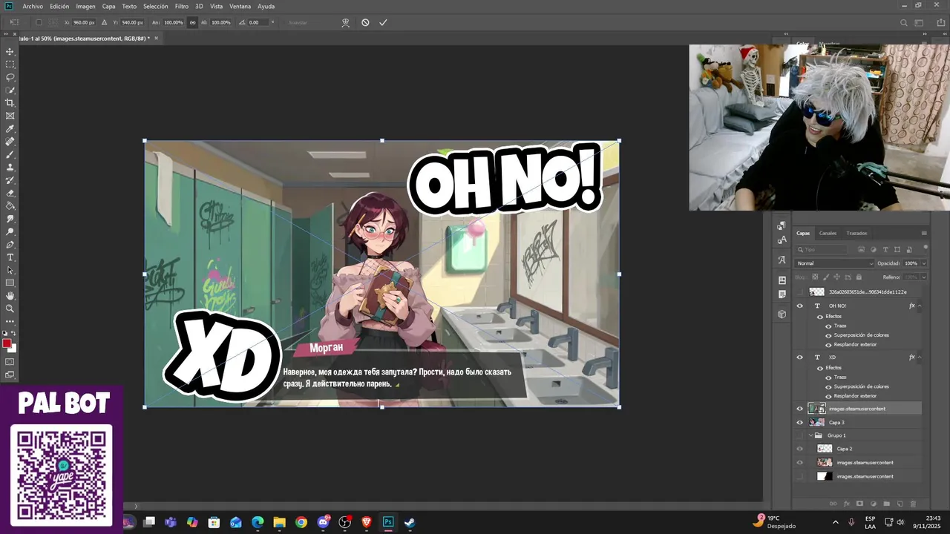Select the Brush tool

(10, 154)
